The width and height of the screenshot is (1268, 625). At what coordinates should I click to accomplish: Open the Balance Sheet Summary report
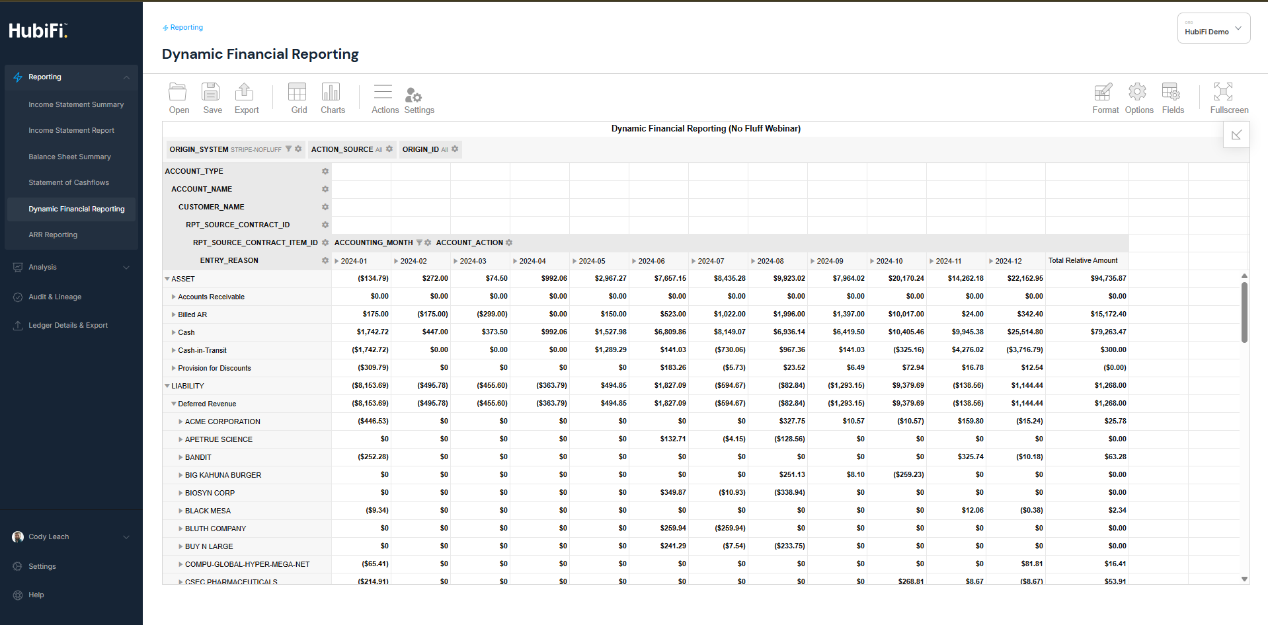tap(69, 157)
